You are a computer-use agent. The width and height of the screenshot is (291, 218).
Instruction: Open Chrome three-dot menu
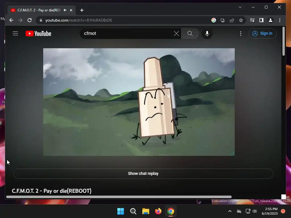[x=280, y=20]
